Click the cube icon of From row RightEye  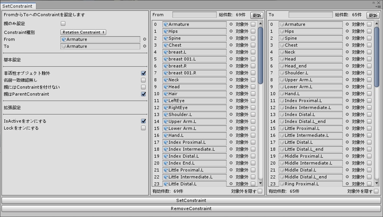pos(166,108)
